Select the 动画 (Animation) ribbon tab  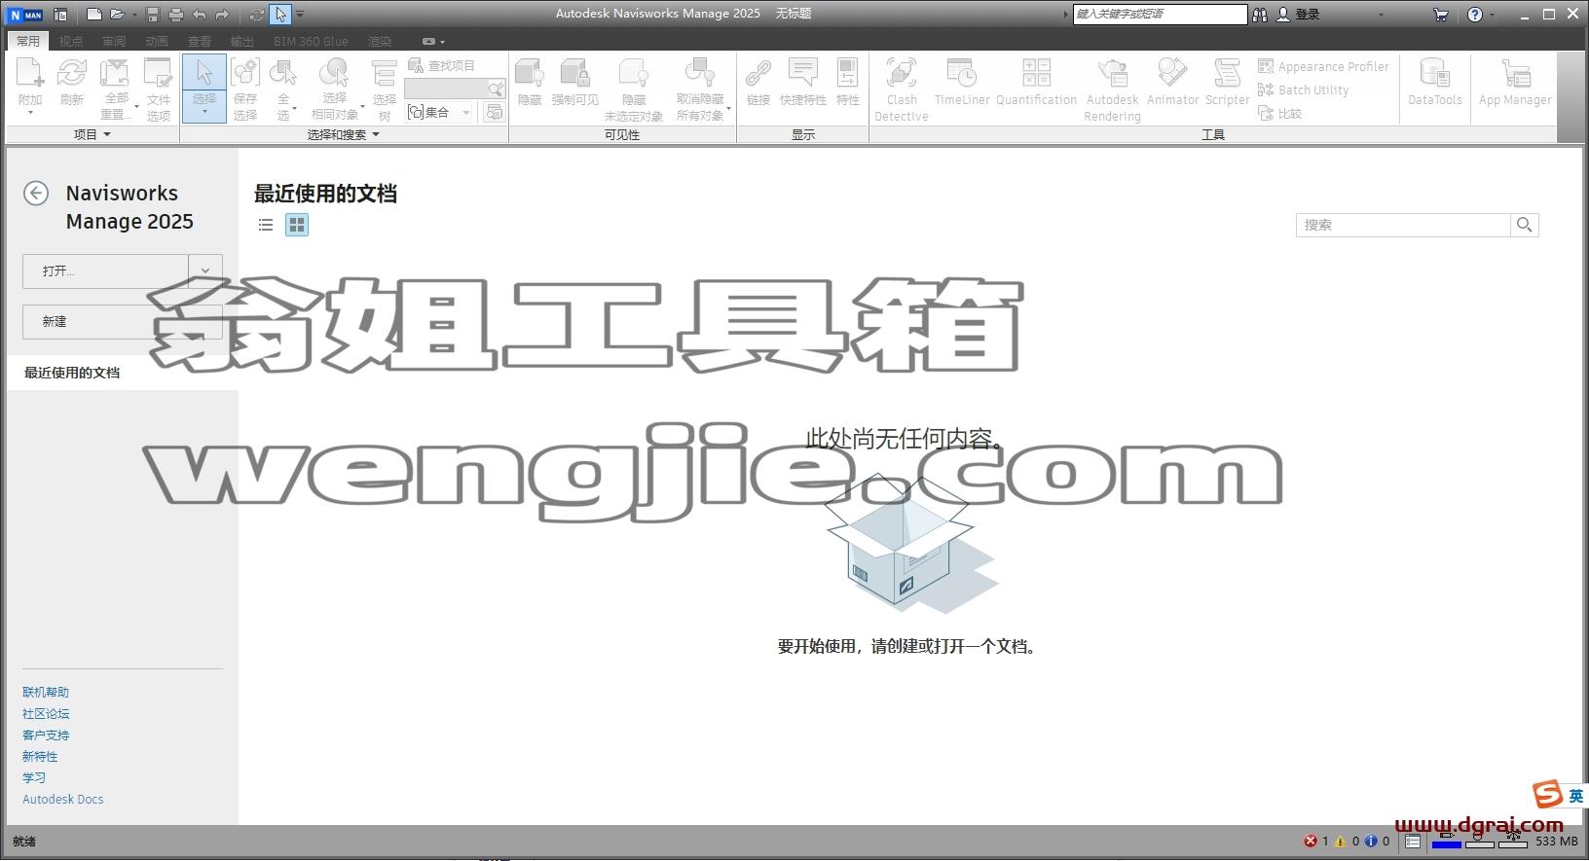pos(157,41)
